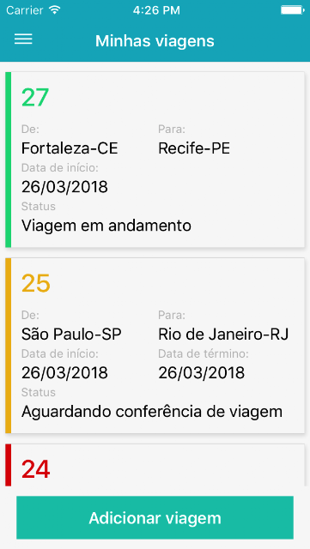This screenshot has height=549, width=310.
Task: Select the green status bar of trip 27
Action: click(8, 160)
